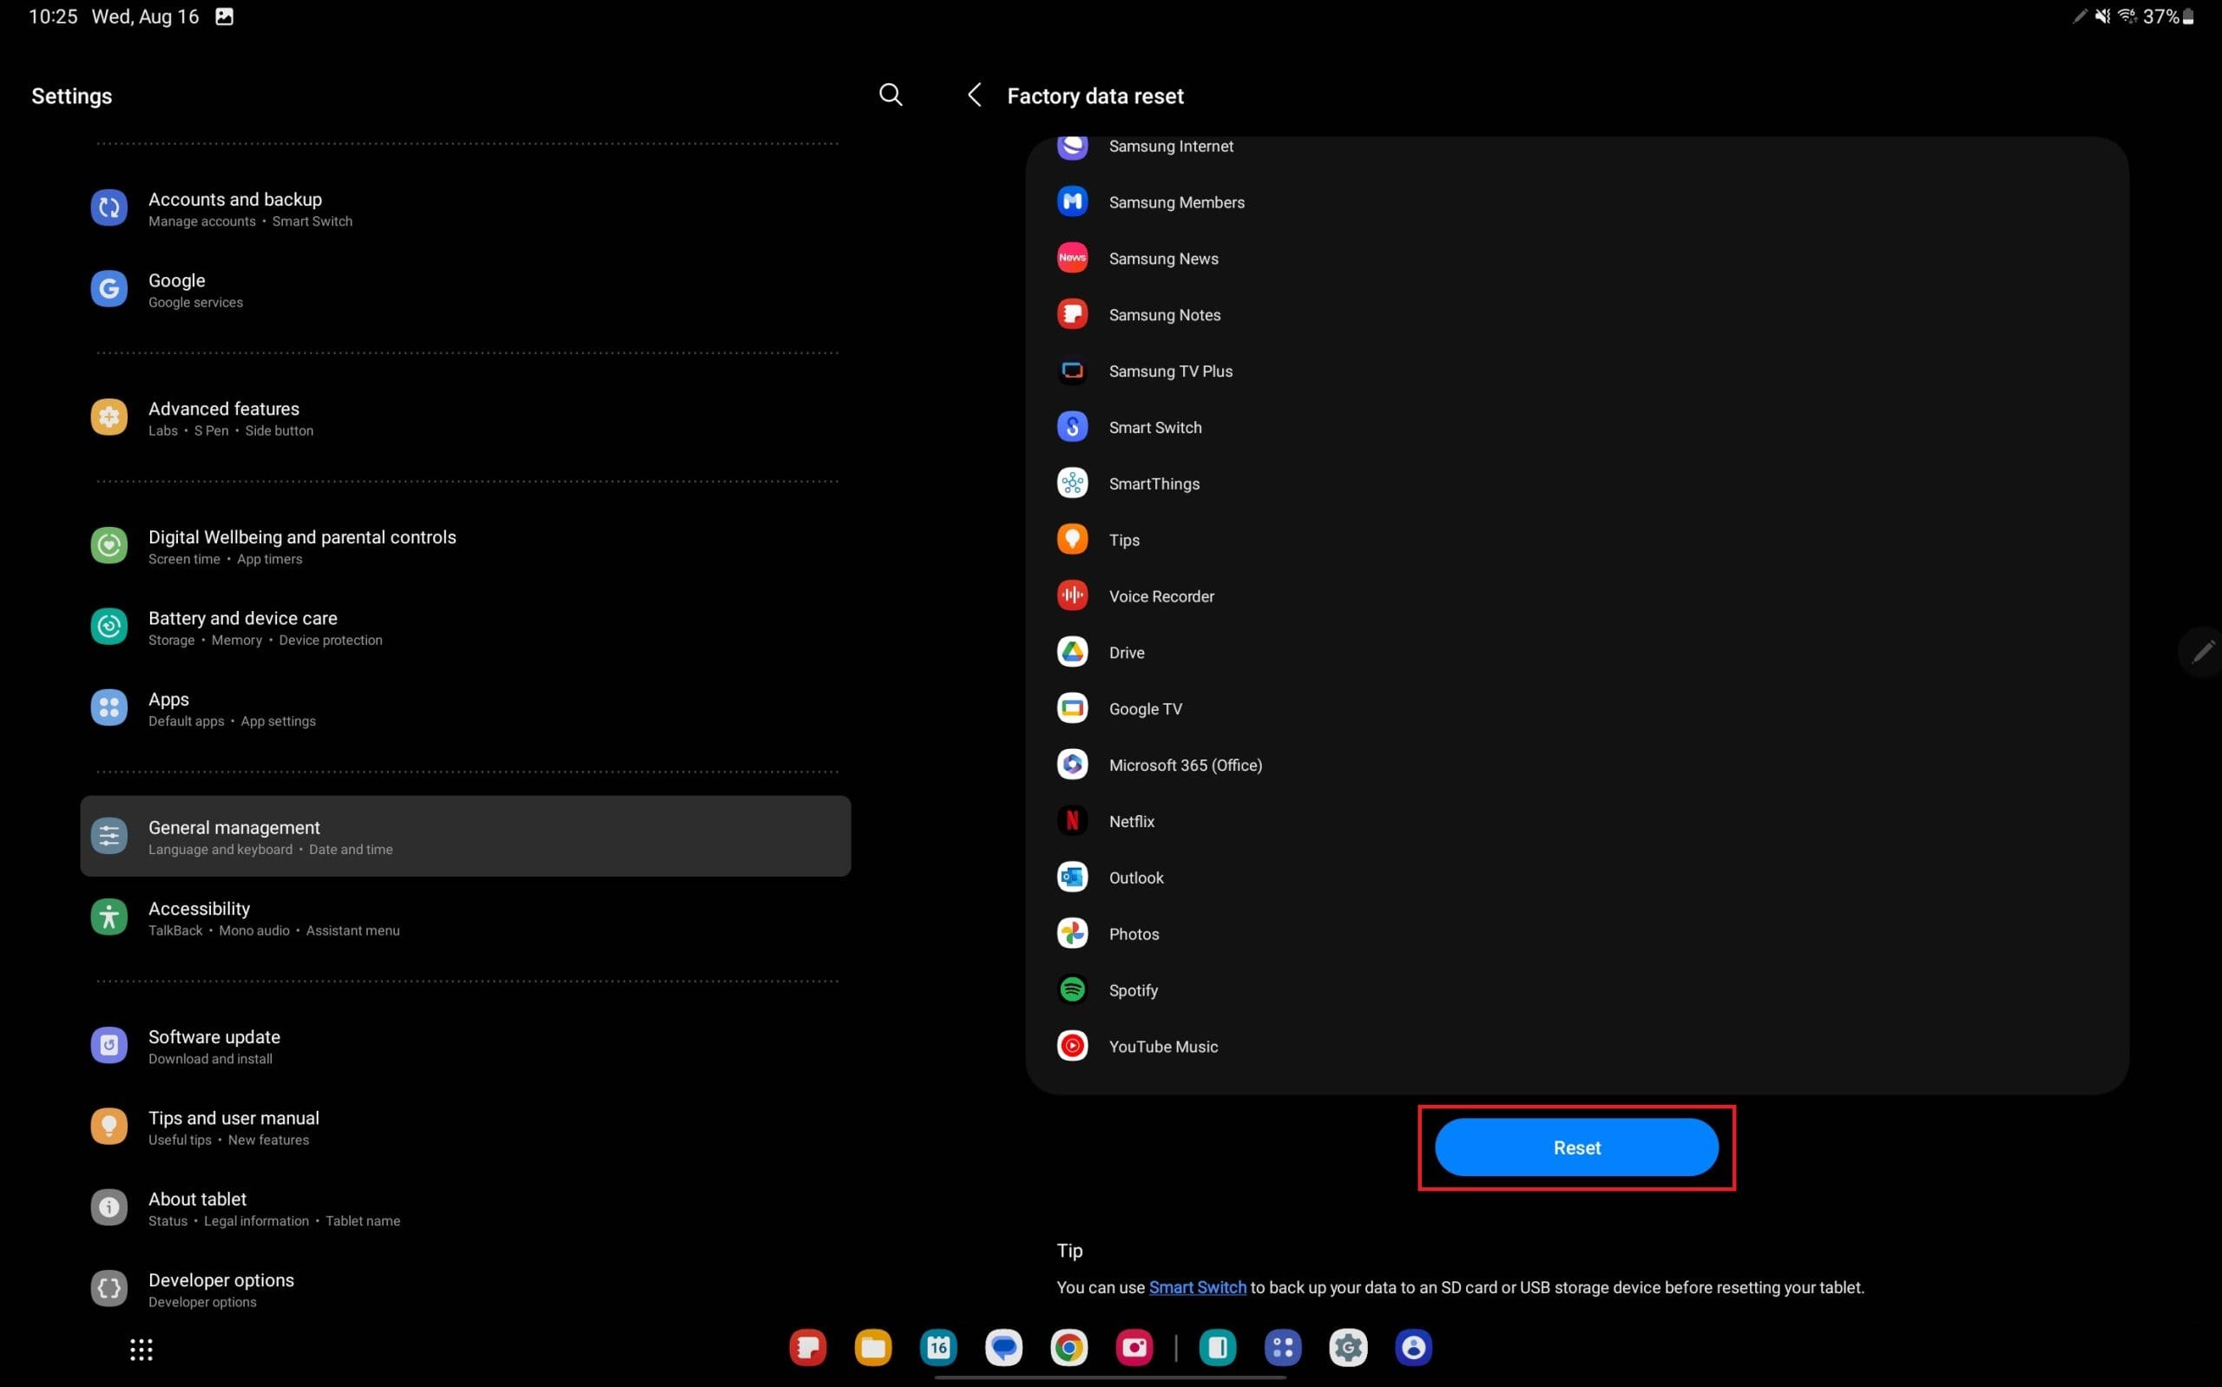The width and height of the screenshot is (2222, 1387).
Task: Tap the Digital Wellbeing heart icon
Action: click(108, 545)
